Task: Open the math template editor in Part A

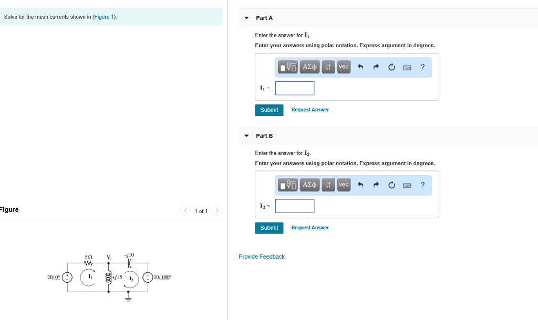Action: (286, 67)
